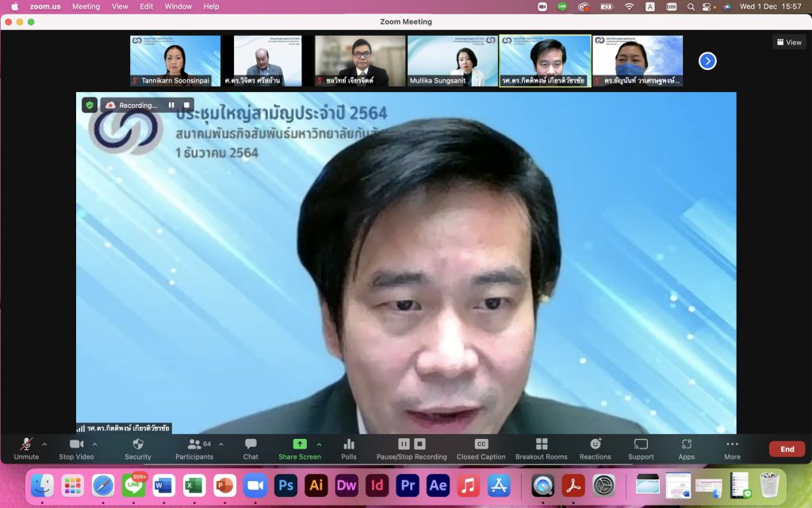Open Polls from the toolbar
Viewport: 812px width, 508px height.
pos(349,449)
